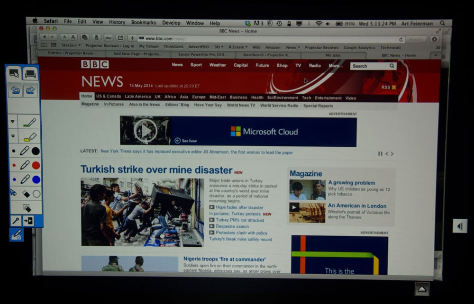Pause the LATEST news ticker

[x=380, y=154]
